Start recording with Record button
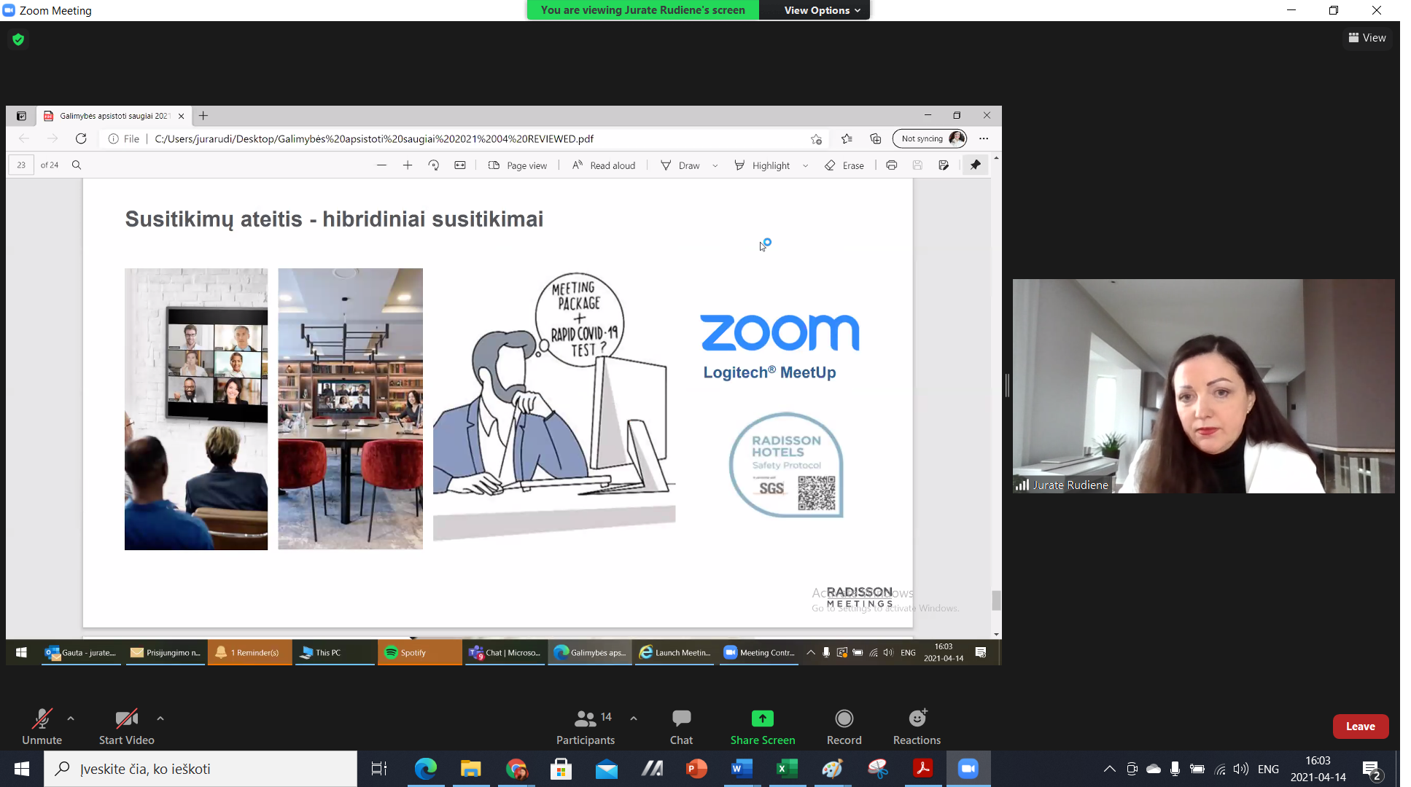The image size is (1411, 787). point(844,727)
